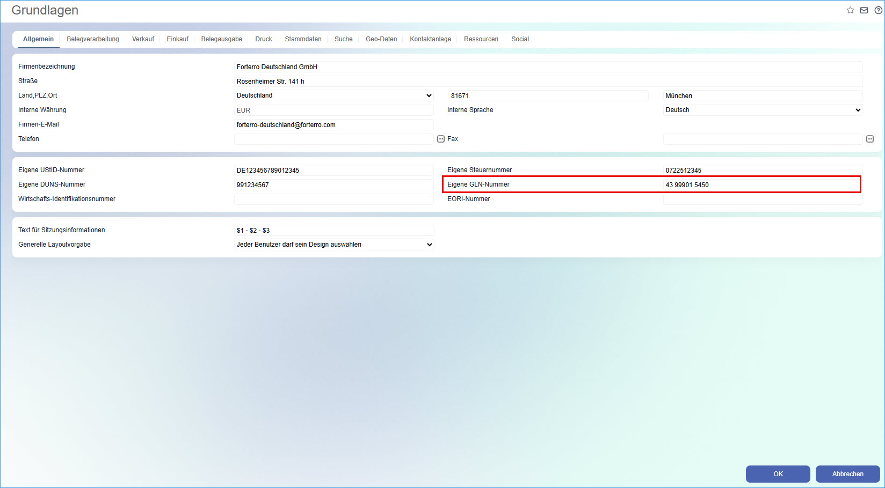Select the Firmenbezeichnung label
Image resolution: width=885 pixels, height=488 pixels.
click(47, 66)
